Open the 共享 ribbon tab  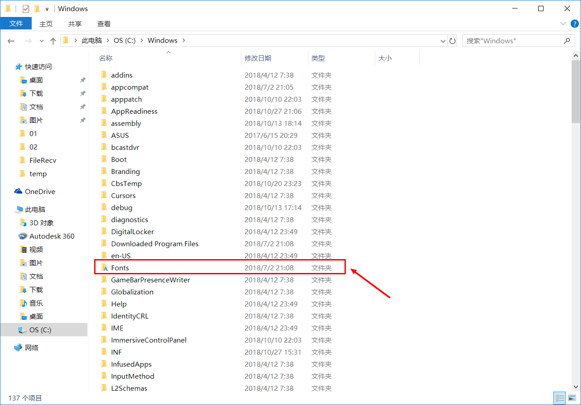pyautogui.click(x=75, y=24)
